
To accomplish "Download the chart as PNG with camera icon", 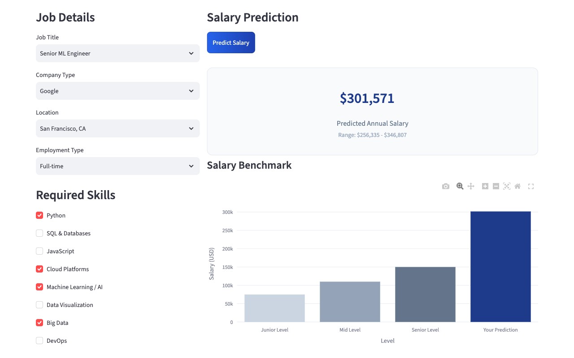I will pyautogui.click(x=445, y=186).
